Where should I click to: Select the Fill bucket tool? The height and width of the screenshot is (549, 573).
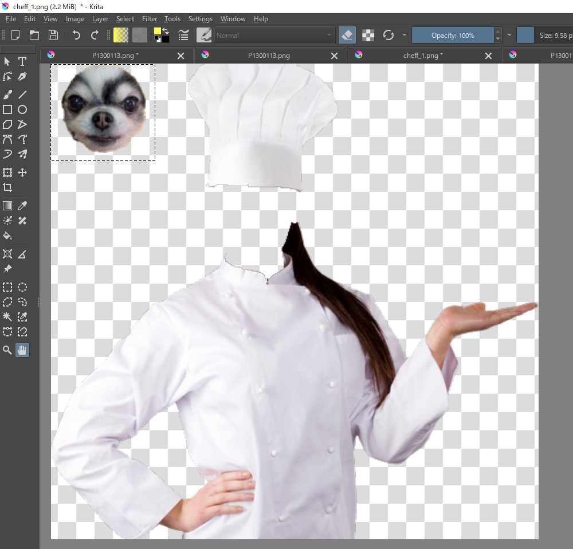click(x=7, y=236)
